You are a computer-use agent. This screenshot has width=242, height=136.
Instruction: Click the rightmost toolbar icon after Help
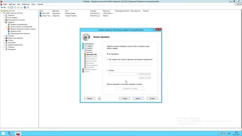click(28, 8)
